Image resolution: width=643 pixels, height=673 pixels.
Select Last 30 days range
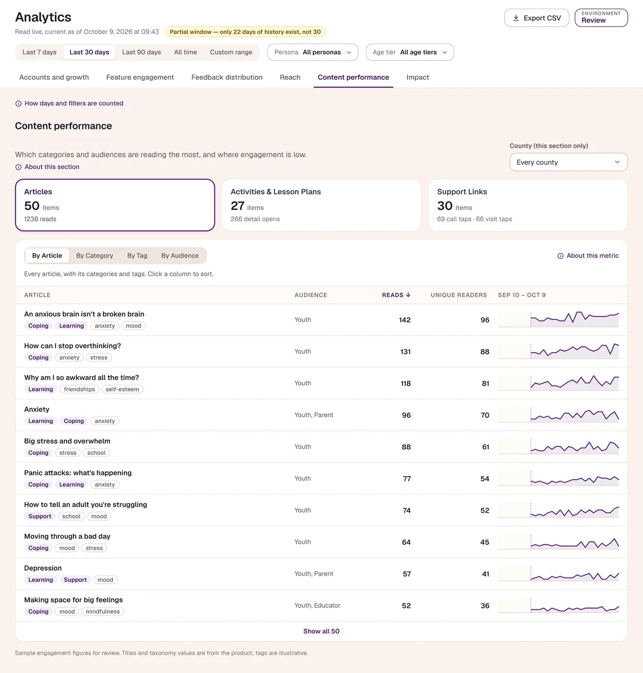(89, 52)
